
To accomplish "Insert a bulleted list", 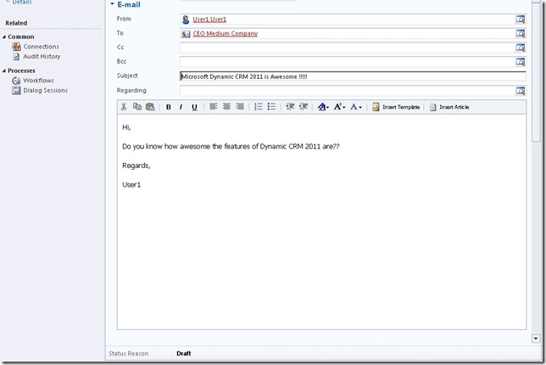I will (271, 107).
